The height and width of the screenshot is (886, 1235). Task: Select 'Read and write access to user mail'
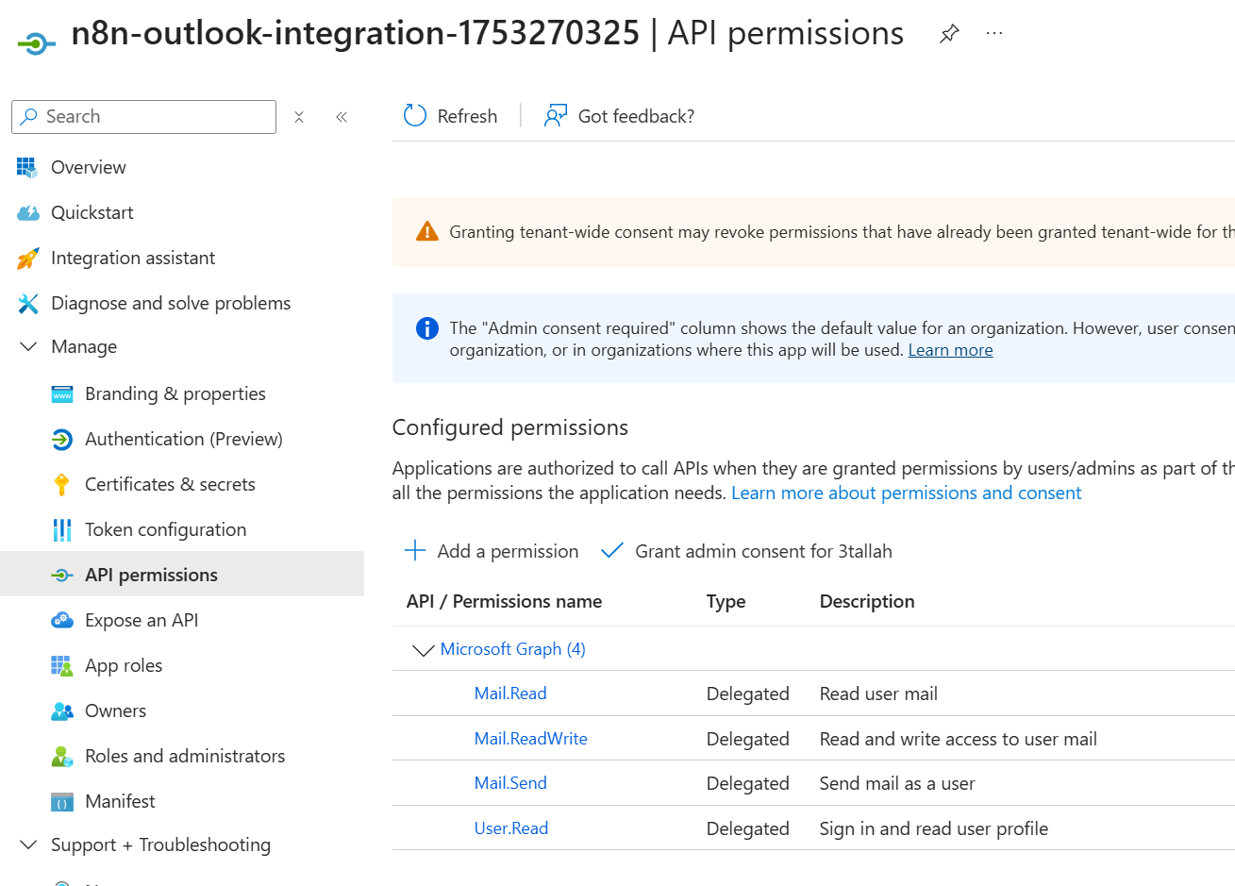click(958, 739)
